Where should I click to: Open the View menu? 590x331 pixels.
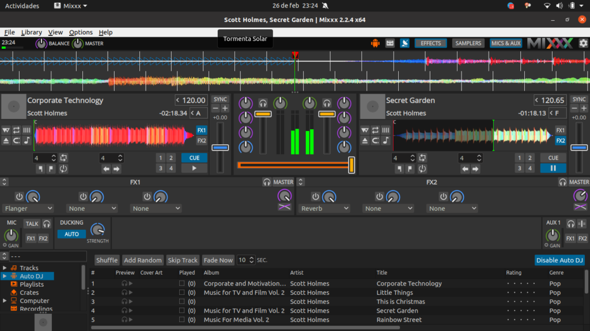[55, 32]
